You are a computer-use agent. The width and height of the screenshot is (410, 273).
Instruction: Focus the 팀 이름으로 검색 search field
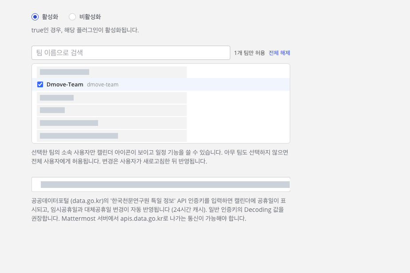click(x=131, y=53)
